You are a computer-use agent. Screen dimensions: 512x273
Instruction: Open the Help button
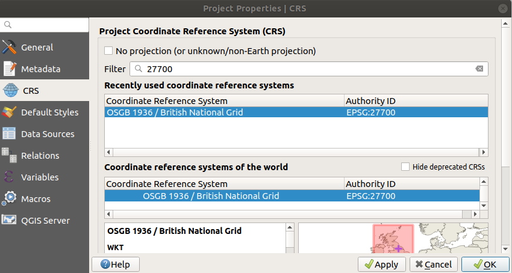[116, 264]
